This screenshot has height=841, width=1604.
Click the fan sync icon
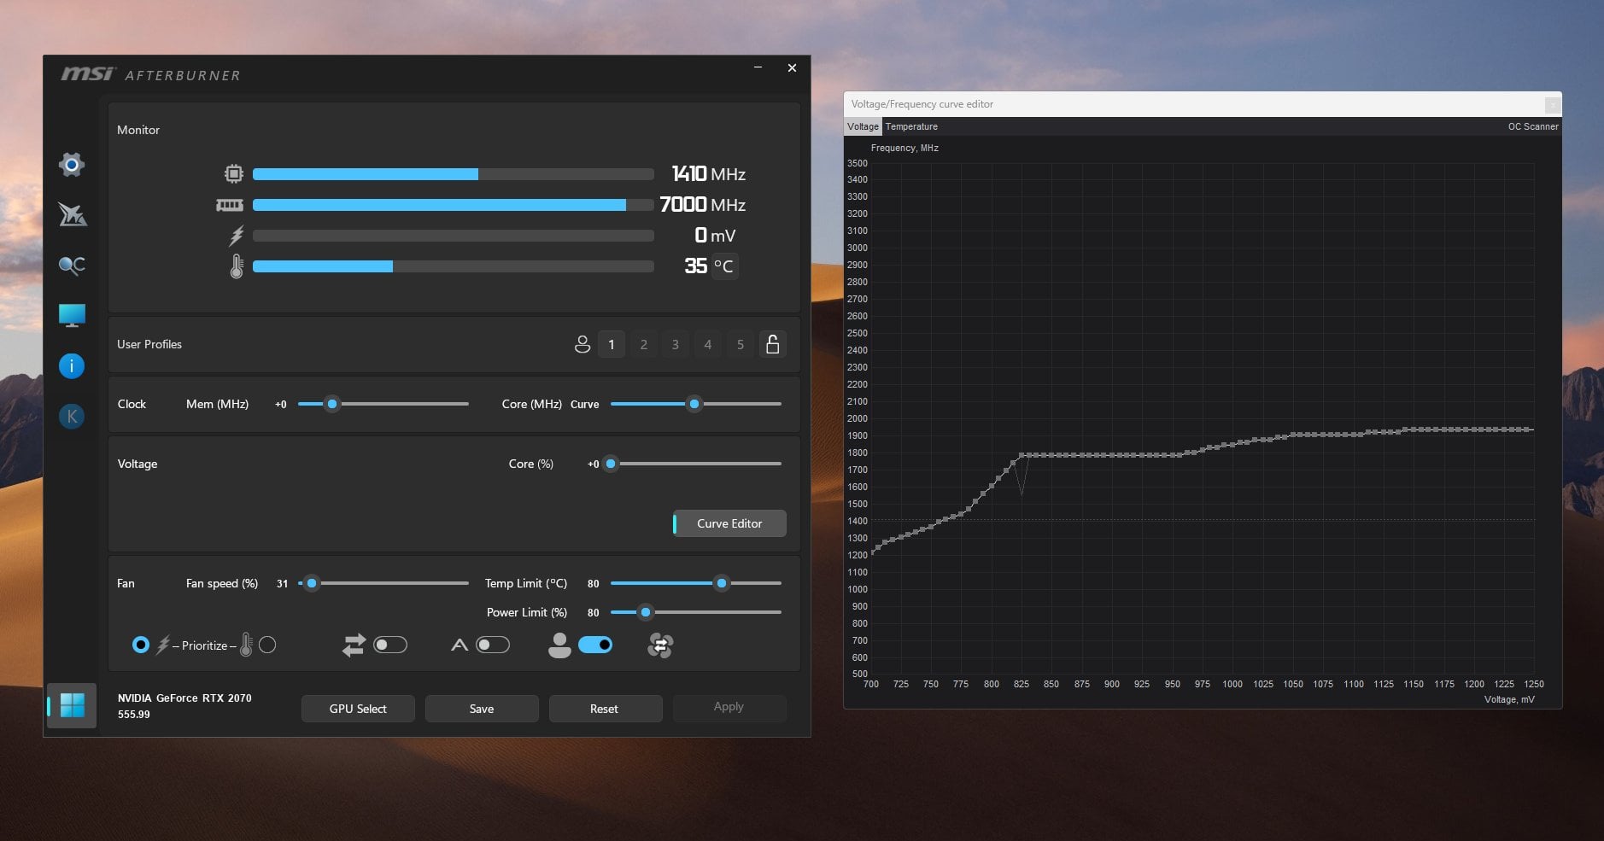[660, 645]
